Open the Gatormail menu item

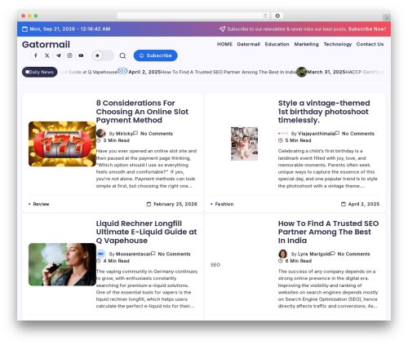[248, 44]
